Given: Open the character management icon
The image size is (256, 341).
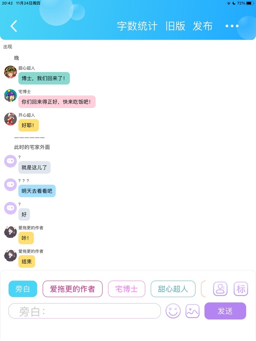Looking at the screenshot, I should (220, 289).
